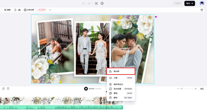Open the 编辑 edit adjustments tool
This screenshot has width=207, height=110.
(7, 10)
